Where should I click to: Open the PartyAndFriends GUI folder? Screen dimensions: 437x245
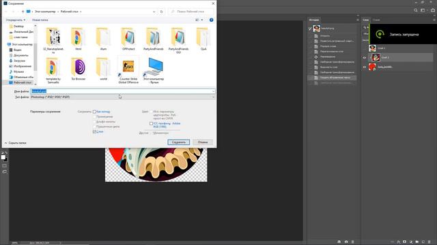pos(178,40)
